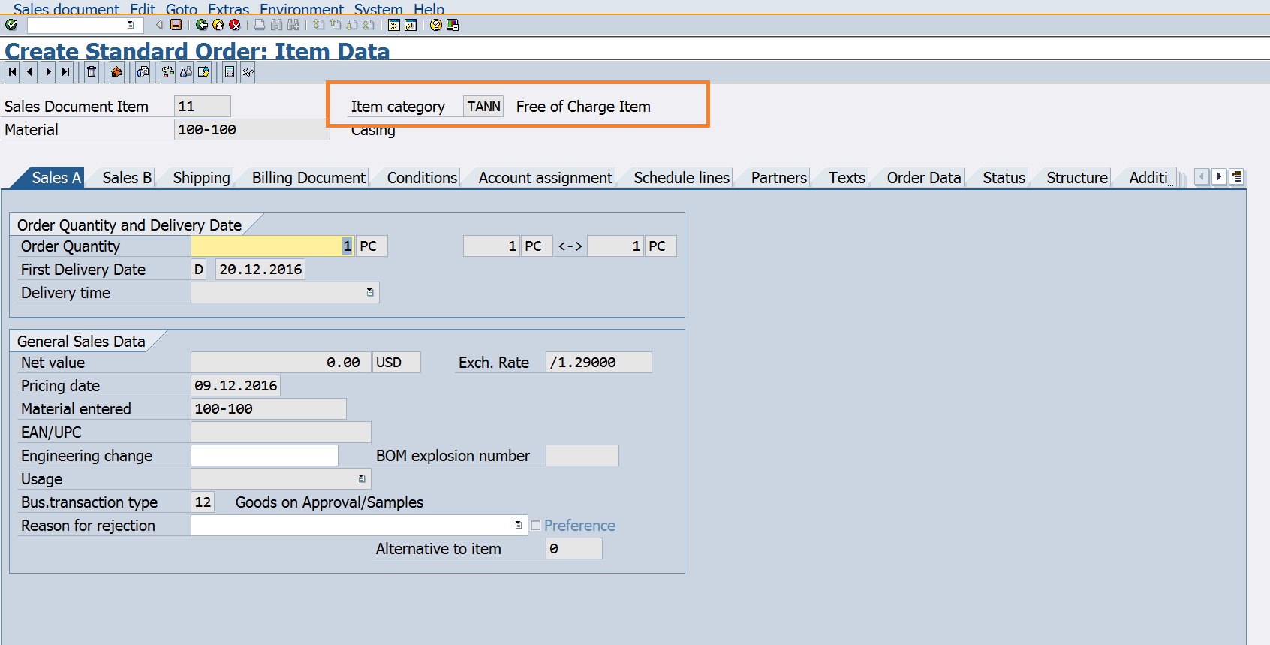Click the item availability check icon
1270x645 pixels.
click(168, 72)
